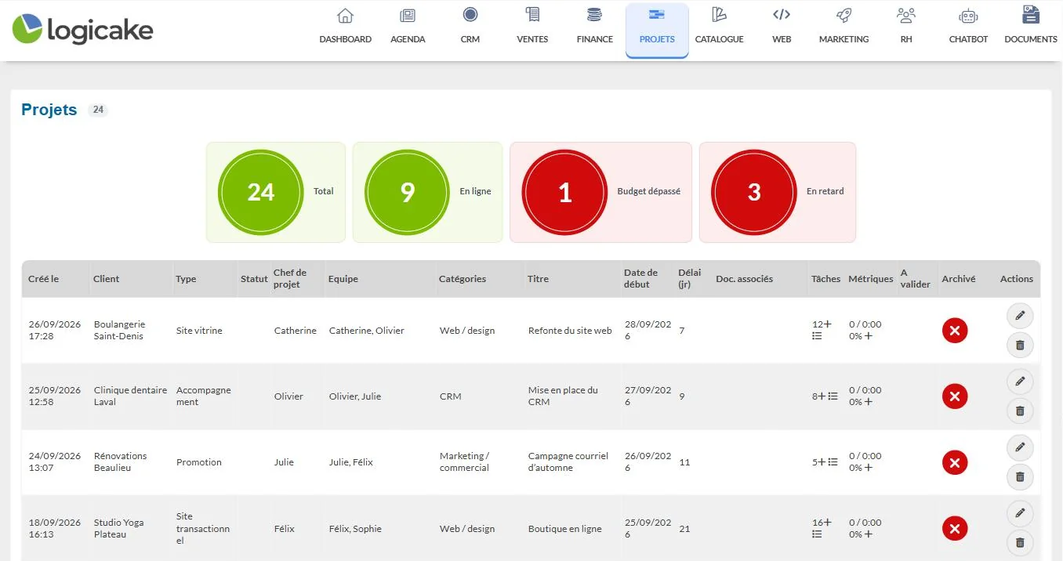Click the 24 count badge beside Projets
This screenshot has width=1063, height=561.
98,110
